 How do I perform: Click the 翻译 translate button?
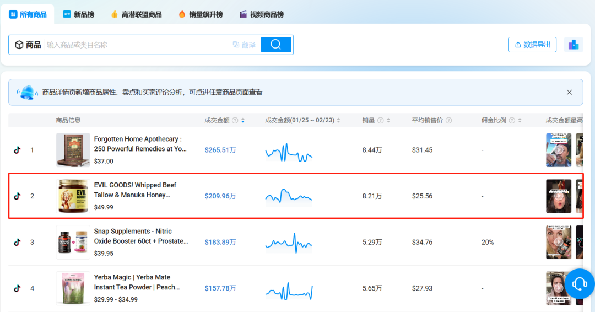pos(244,45)
